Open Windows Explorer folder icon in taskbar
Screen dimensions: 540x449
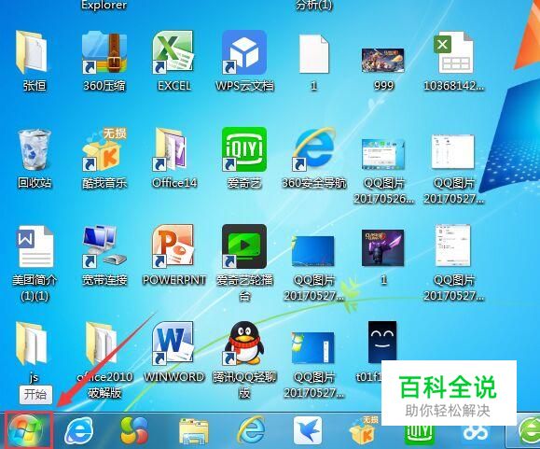193,431
